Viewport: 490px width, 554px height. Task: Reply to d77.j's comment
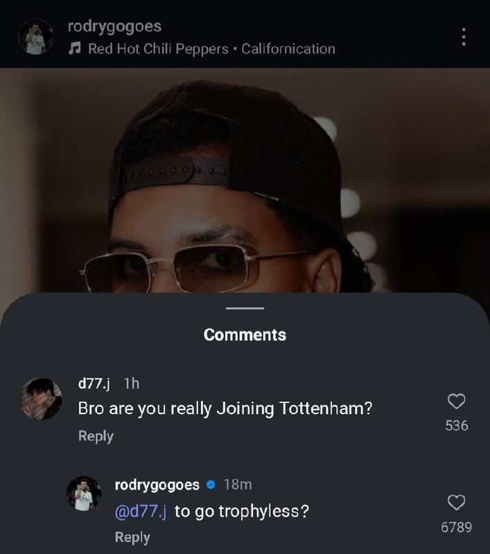pyautogui.click(x=96, y=436)
